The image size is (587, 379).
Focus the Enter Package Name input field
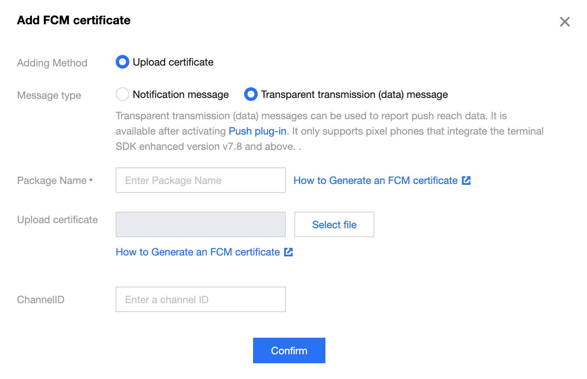[200, 180]
